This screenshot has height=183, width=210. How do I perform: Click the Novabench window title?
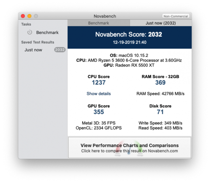(105, 16)
